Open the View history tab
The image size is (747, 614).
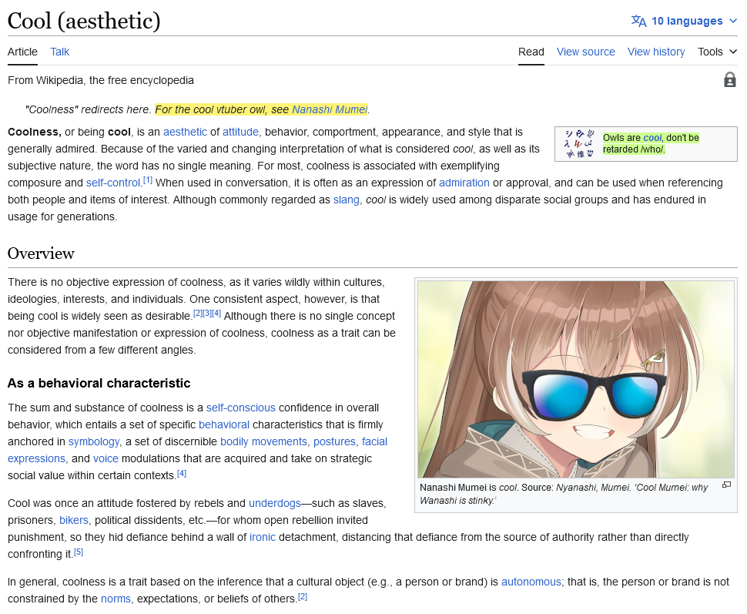656,52
